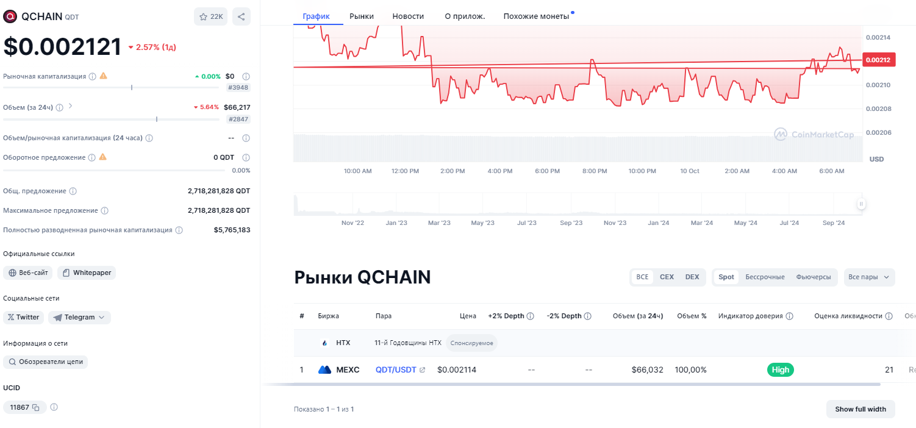This screenshot has width=916, height=428.
Task: Click the QCHAIN coin logo
Action: [x=10, y=16]
